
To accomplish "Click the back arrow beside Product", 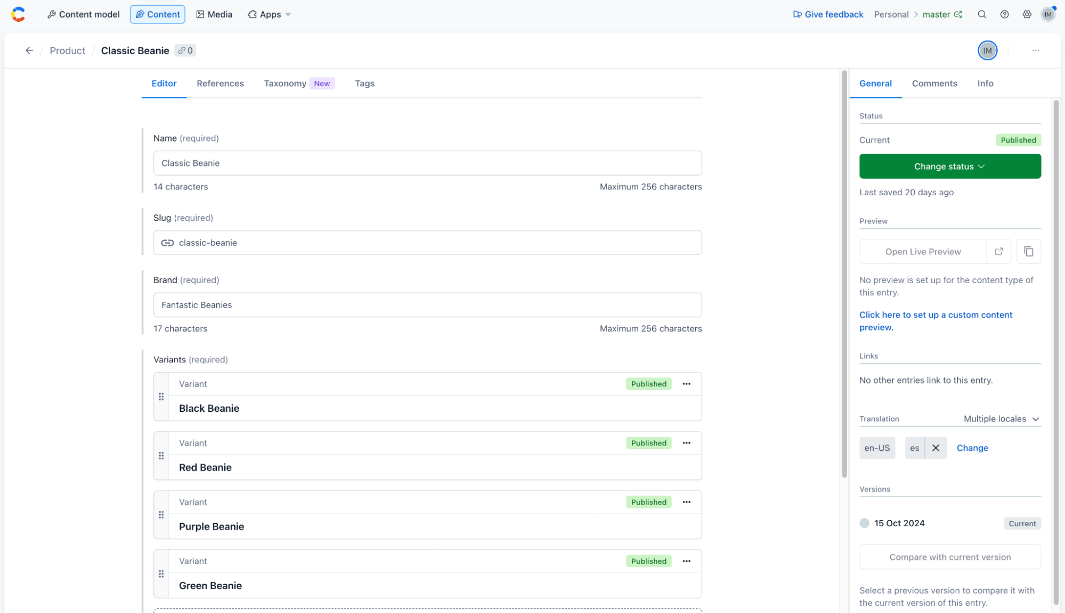I will [29, 51].
